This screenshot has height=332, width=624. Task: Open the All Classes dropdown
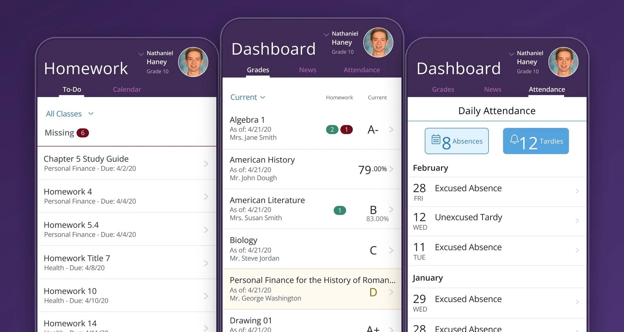point(69,114)
